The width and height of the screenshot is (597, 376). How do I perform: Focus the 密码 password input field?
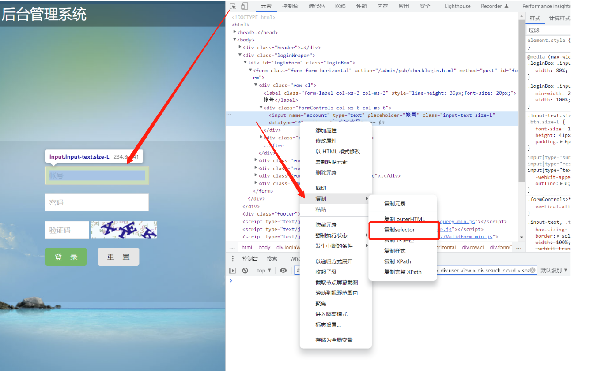coord(97,202)
